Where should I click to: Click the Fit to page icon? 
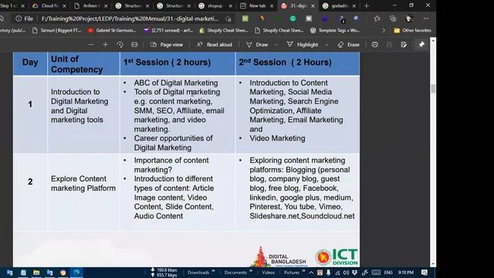point(134,45)
